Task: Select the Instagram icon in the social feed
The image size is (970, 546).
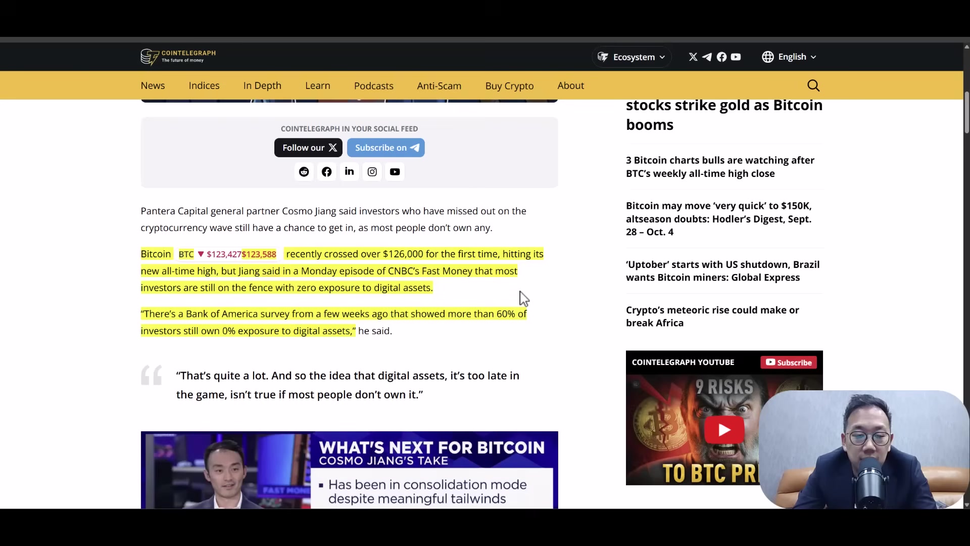Action: [x=372, y=172]
